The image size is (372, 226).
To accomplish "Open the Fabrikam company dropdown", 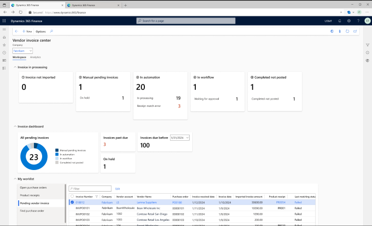I will (x=23, y=51).
